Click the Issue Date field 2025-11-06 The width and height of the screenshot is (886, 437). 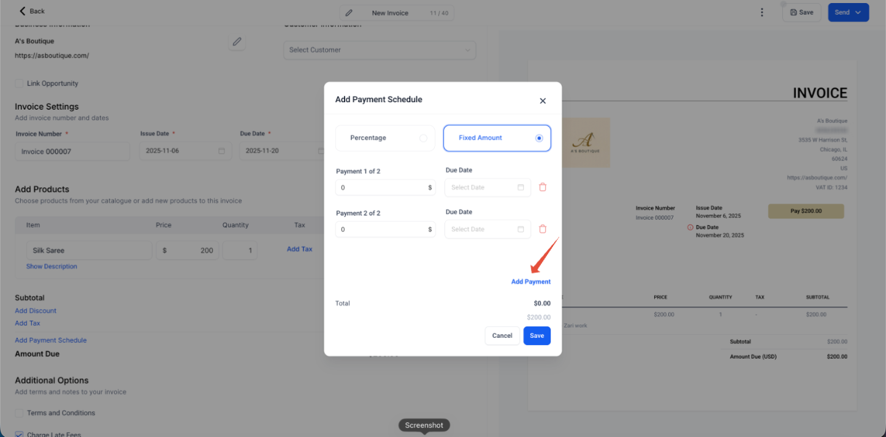[x=186, y=151]
